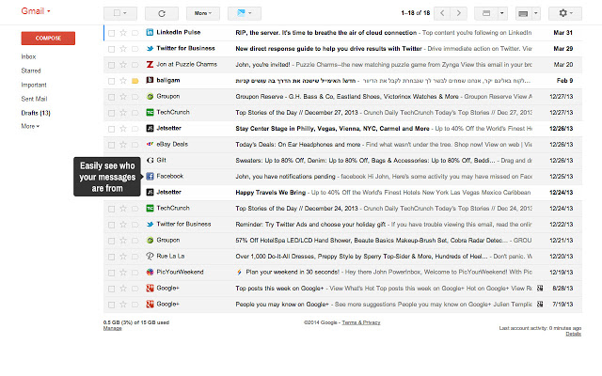Viewport: 602px width, 376px height.
Task: Click the Refresh icon in the toolbar
Action: (x=162, y=13)
